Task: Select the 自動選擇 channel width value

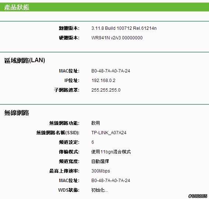Action: 100,161
